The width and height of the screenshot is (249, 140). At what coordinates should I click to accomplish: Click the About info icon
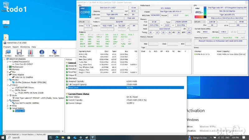pos(42,53)
